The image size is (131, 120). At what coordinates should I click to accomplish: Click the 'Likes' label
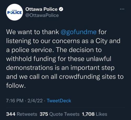(x=101, y=114)
